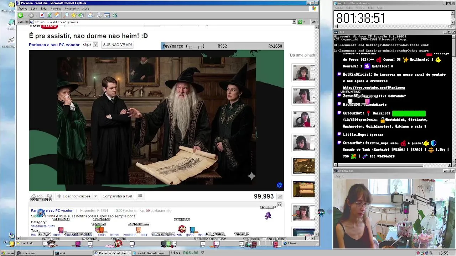Click the grey Forward arrow in IE toolbar
The height and width of the screenshot is (256, 456).
click(31, 15)
